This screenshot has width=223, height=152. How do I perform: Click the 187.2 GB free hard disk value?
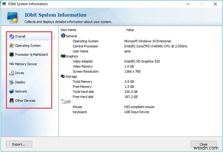click(x=131, y=97)
